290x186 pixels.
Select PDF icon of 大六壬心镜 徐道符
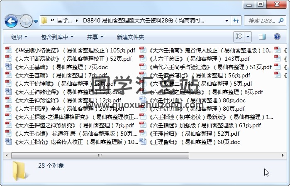pos(8,134)
